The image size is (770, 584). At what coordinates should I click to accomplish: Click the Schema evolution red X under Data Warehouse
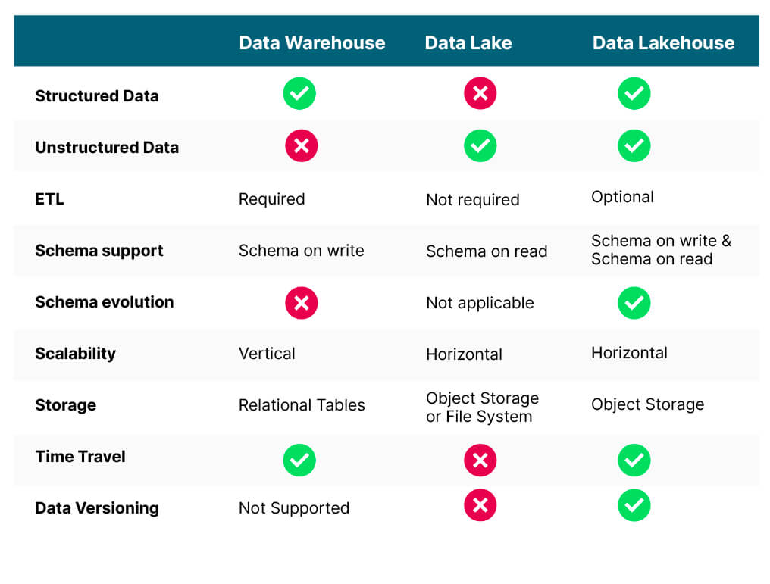301,303
